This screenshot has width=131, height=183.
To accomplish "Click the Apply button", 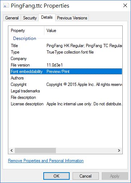I will click(115, 176).
